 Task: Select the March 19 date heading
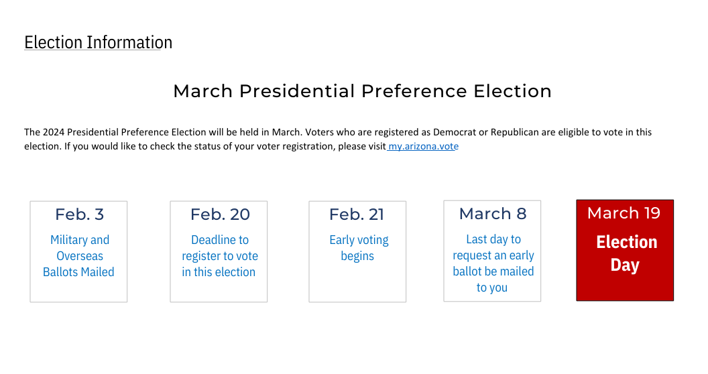(624, 213)
